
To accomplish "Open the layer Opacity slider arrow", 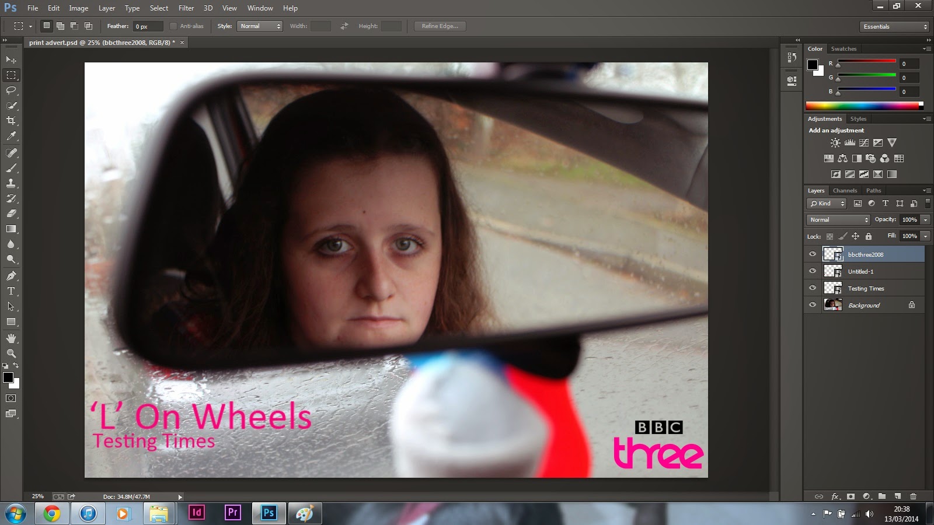I will [925, 220].
